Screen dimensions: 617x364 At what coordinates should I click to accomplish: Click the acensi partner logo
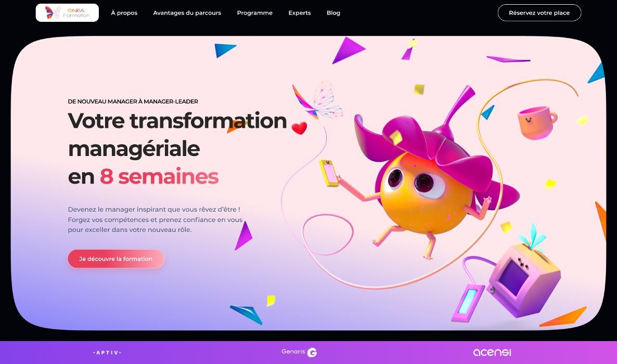point(492,353)
